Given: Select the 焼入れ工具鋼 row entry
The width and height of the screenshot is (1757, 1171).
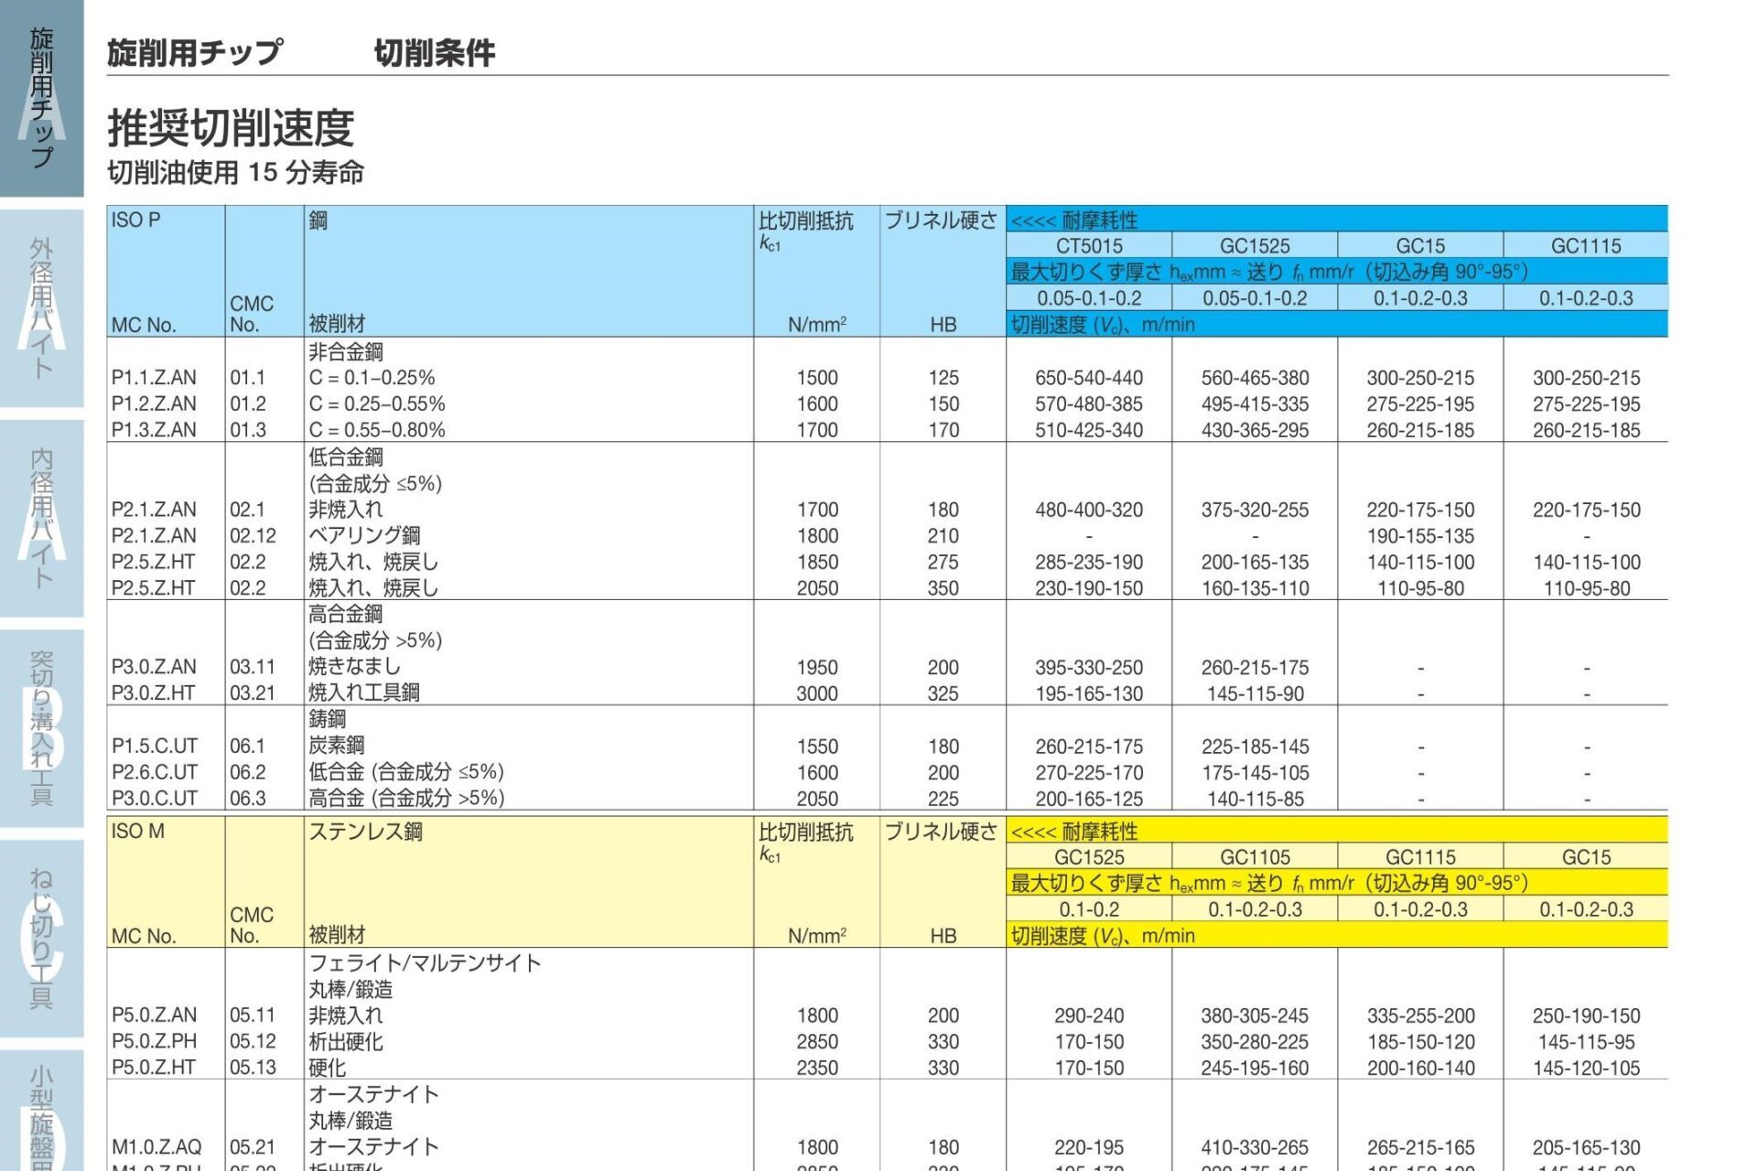Looking at the screenshot, I should [x=364, y=693].
